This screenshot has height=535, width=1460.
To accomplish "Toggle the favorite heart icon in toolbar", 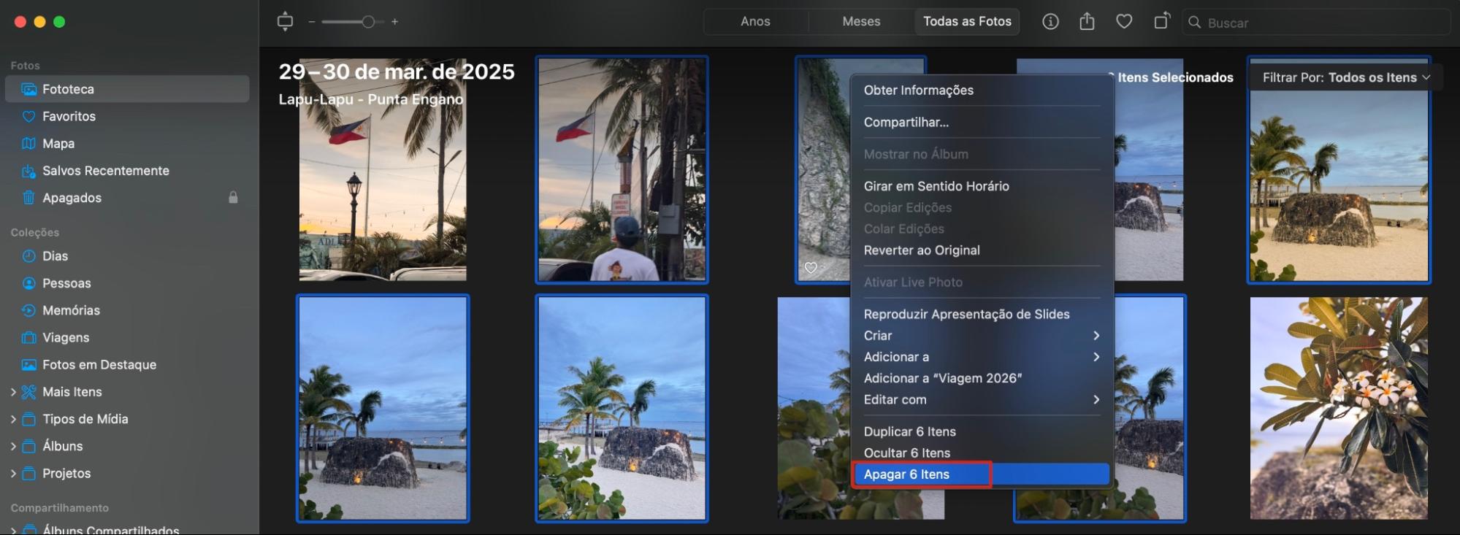I will click(x=1124, y=22).
